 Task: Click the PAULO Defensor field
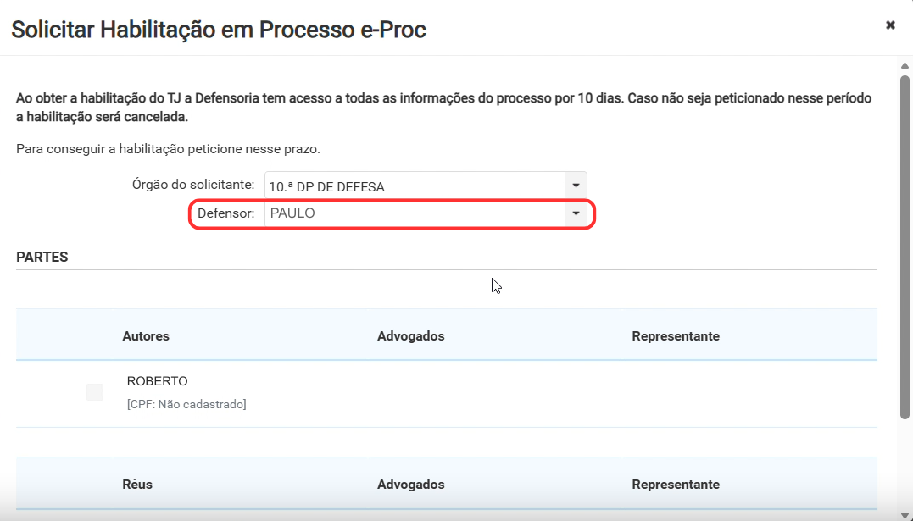click(x=415, y=213)
